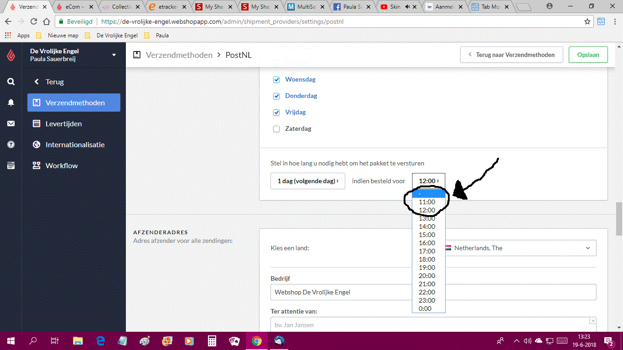Choose 18:00 in the time list

point(429,259)
